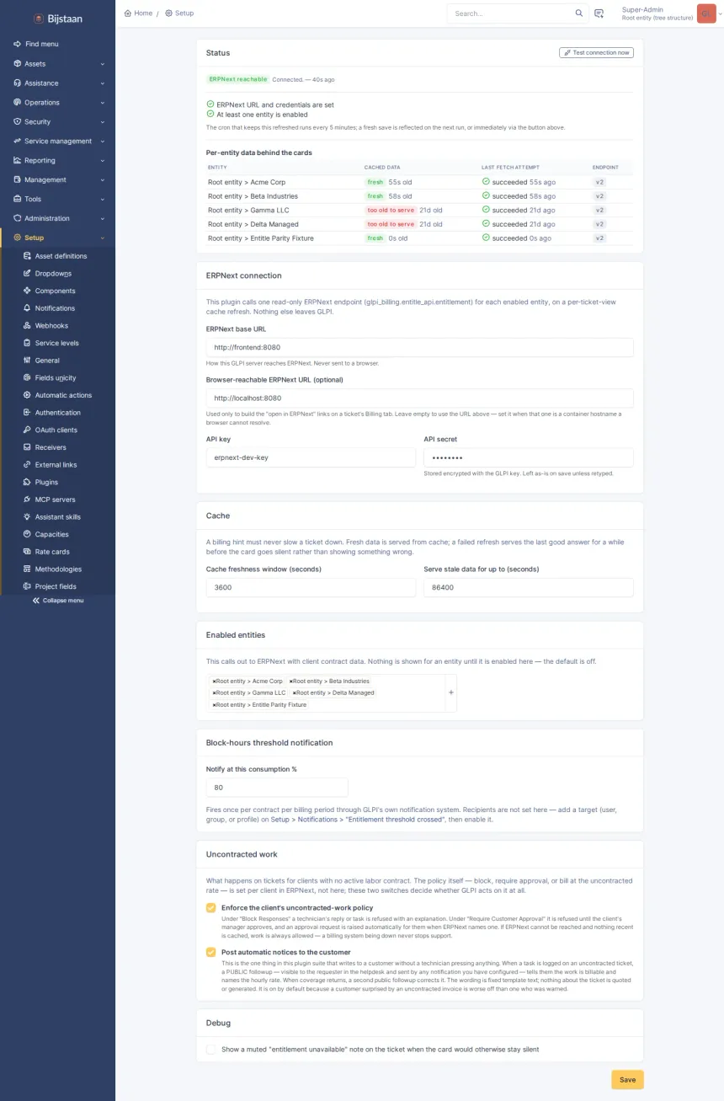Click the Notifications bell icon in sidebar
Image resolution: width=724 pixels, height=1101 pixels.
point(27,308)
